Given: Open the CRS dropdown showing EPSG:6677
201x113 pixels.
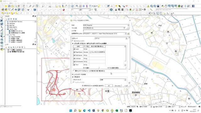Looking at the screenshot, I should (x=105, y=34).
